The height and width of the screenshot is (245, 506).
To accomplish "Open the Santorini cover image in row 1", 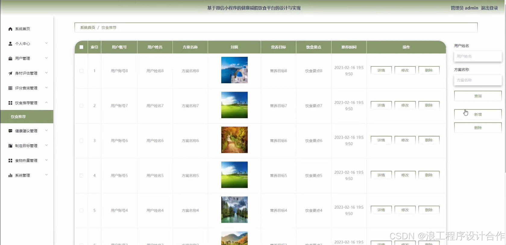I will [x=234, y=70].
